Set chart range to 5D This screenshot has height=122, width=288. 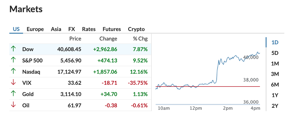[x=275, y=53]
